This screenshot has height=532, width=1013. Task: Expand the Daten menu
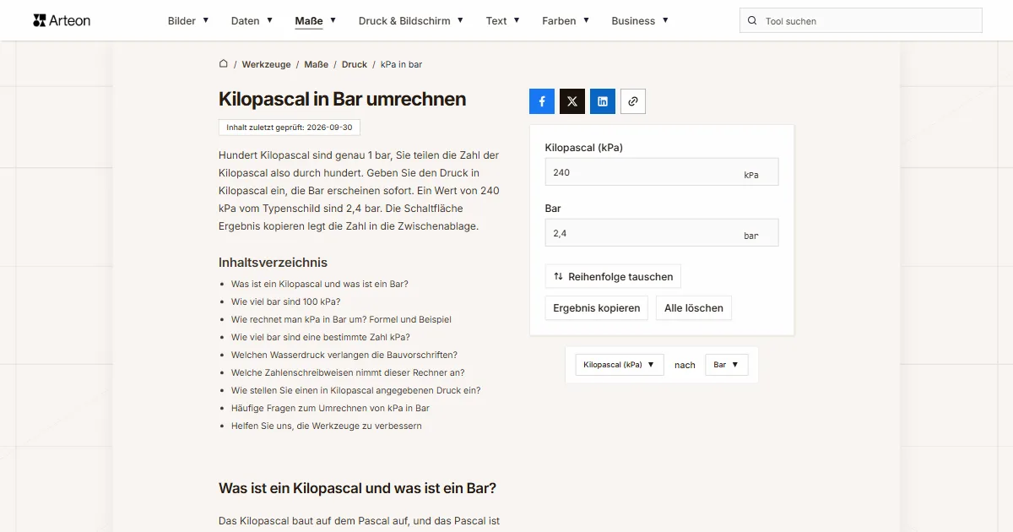pos(252,21)
